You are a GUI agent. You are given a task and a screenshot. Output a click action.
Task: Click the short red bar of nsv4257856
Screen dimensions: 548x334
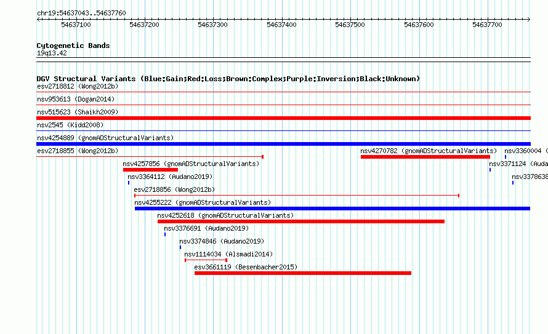coord(150,170)
